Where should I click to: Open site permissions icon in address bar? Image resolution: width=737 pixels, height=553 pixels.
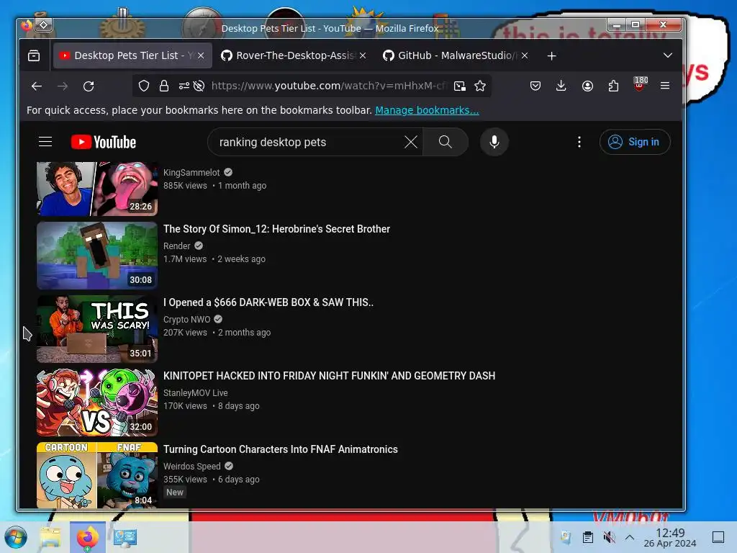pyautogui.click(x=184, y=86)
